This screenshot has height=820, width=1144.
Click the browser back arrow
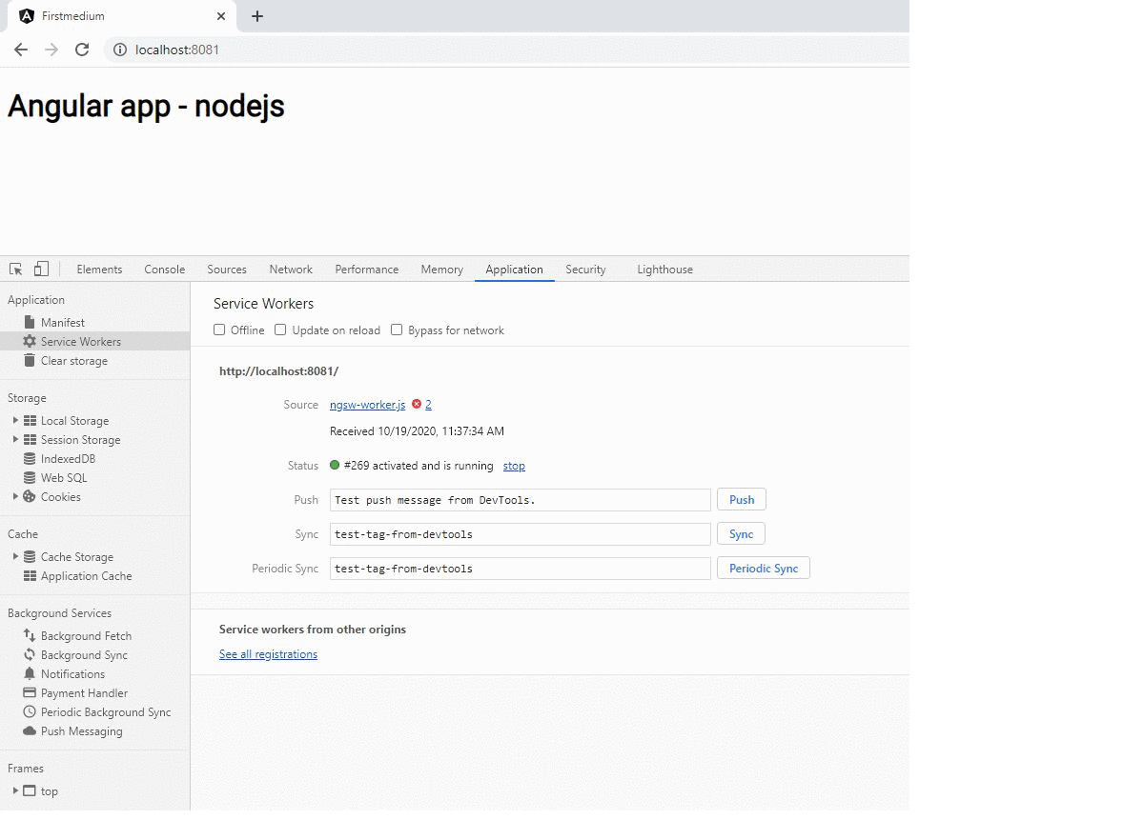pos(21,50)
